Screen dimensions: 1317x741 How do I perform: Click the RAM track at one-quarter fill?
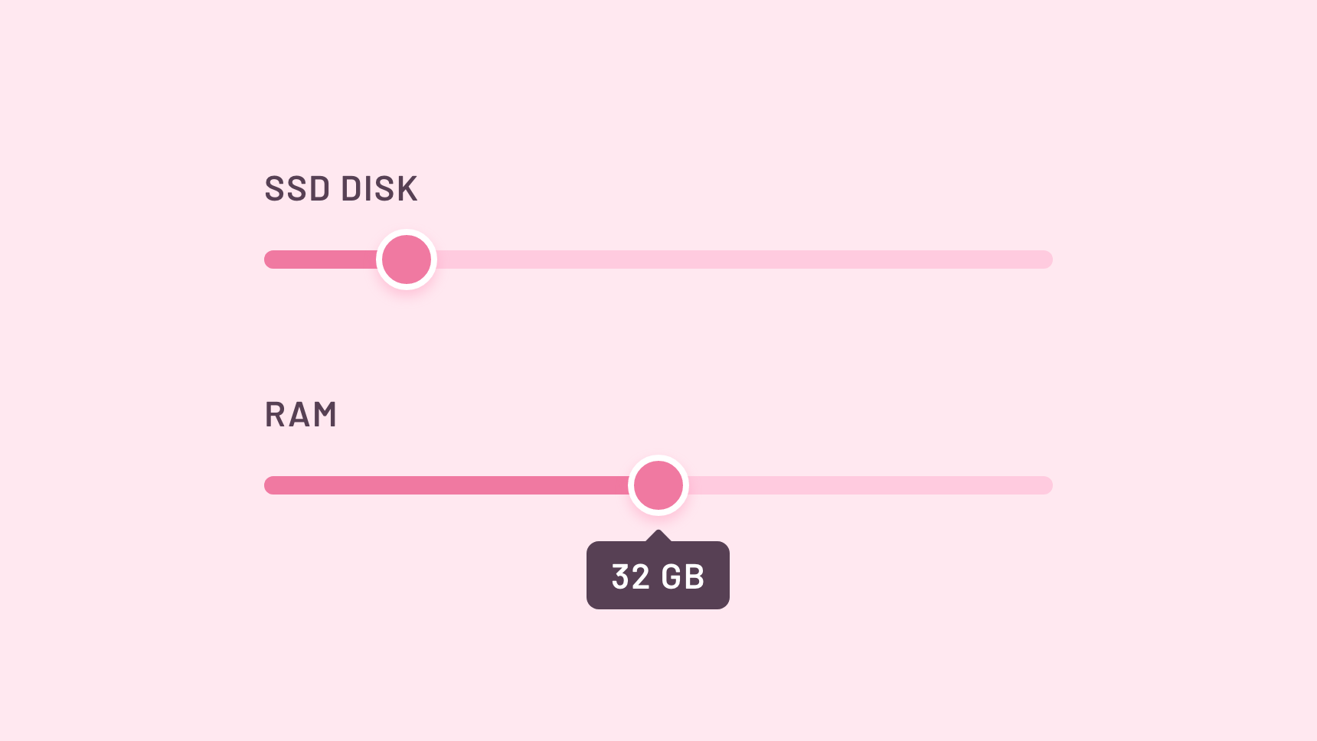click(461, 485)
